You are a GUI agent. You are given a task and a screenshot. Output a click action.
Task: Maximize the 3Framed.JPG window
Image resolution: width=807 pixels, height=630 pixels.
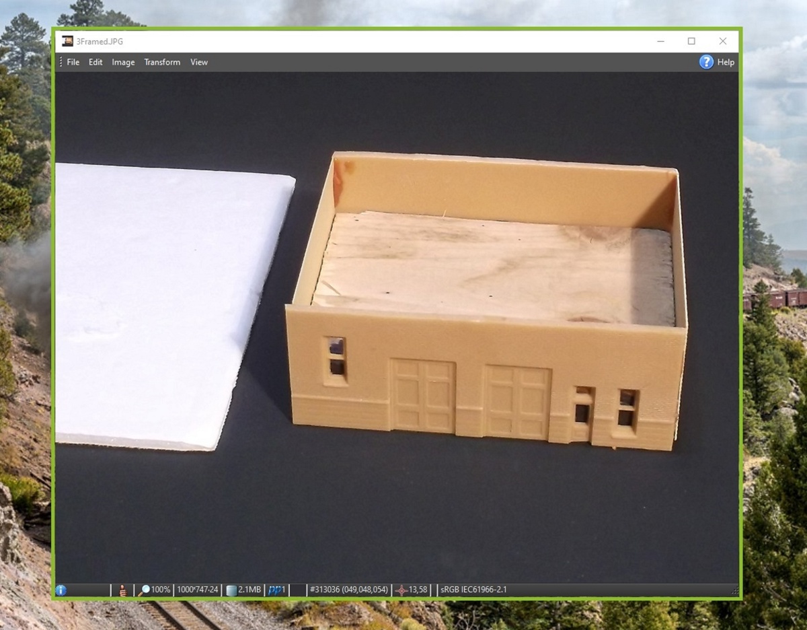point(691,41)
